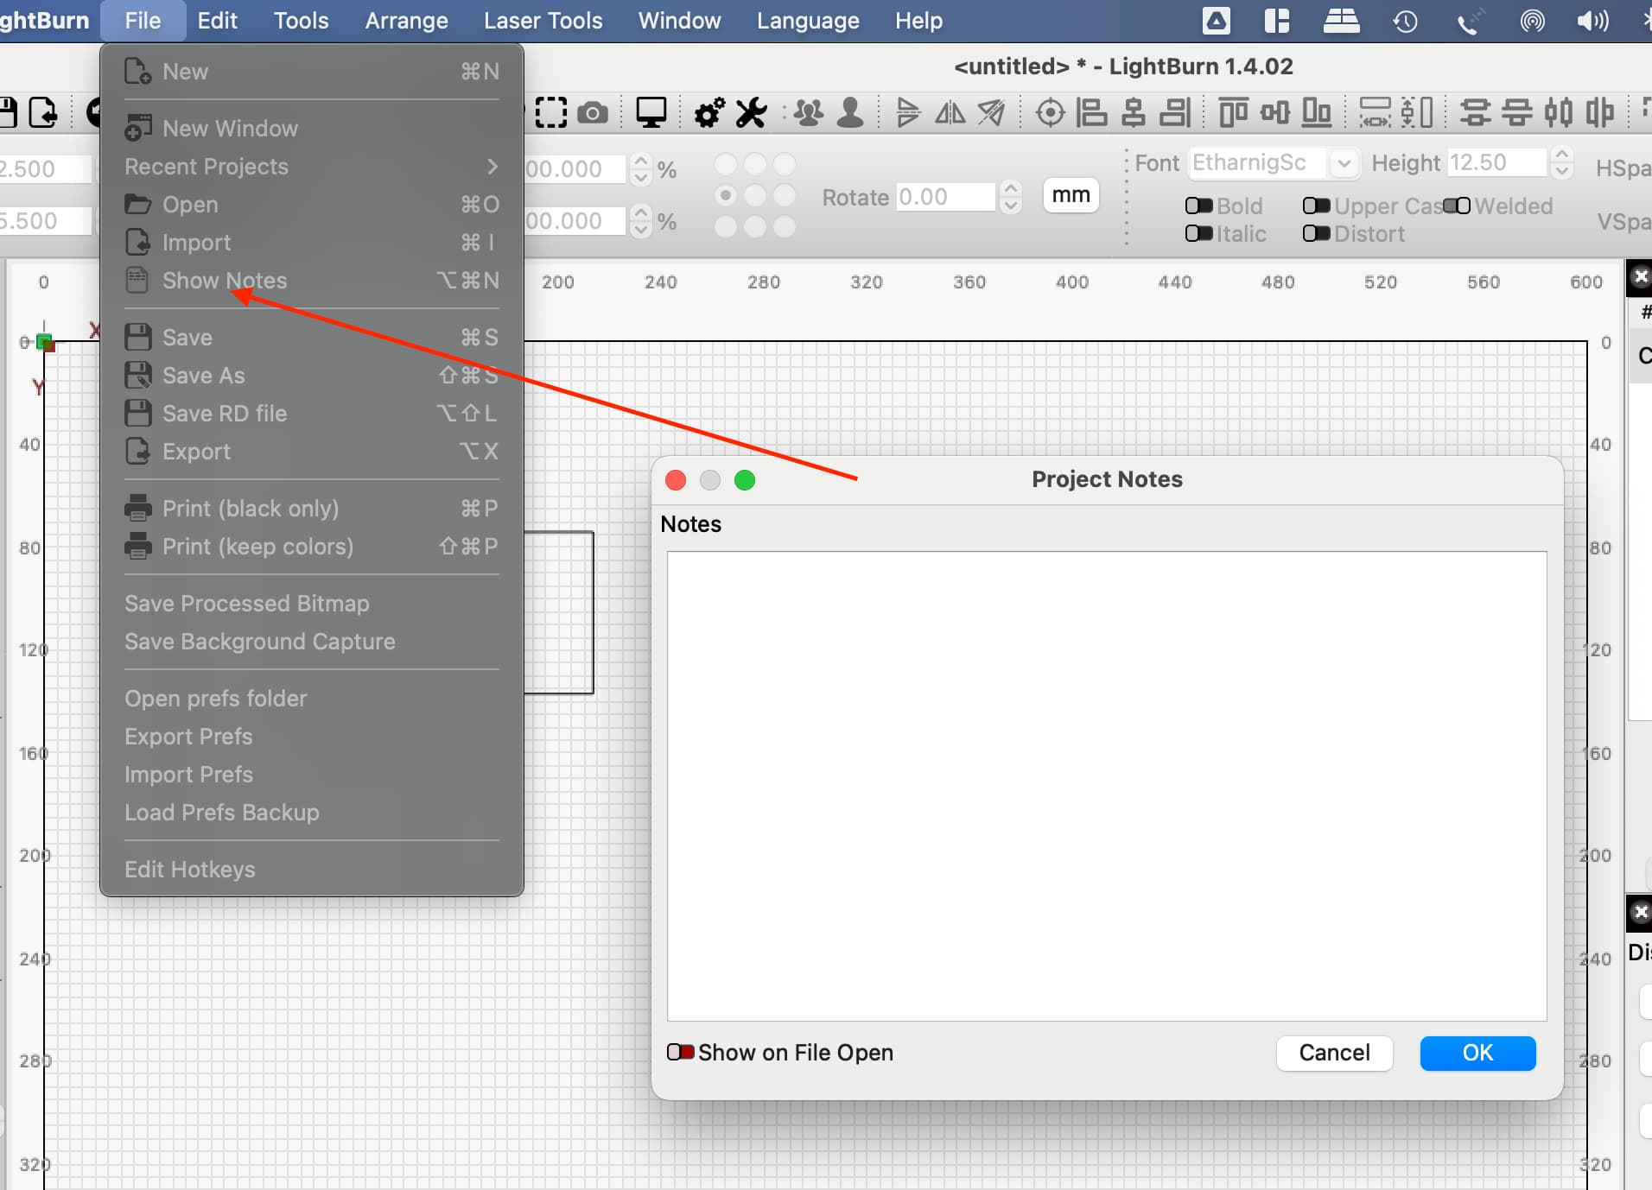Ungroup objects with the single-person icon
This screenshot has height=1190, width=1652.
850,113
